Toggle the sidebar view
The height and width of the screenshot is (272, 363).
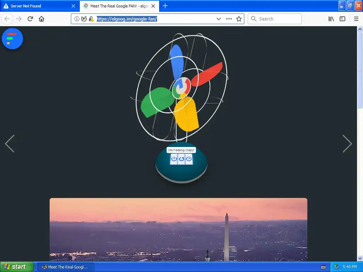[342, 19]
